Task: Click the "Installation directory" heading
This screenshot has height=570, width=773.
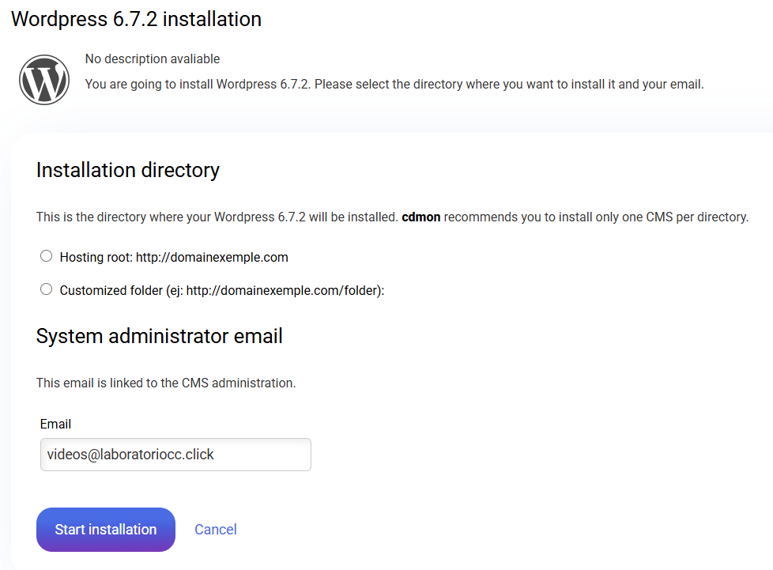Action: [128, 170]
